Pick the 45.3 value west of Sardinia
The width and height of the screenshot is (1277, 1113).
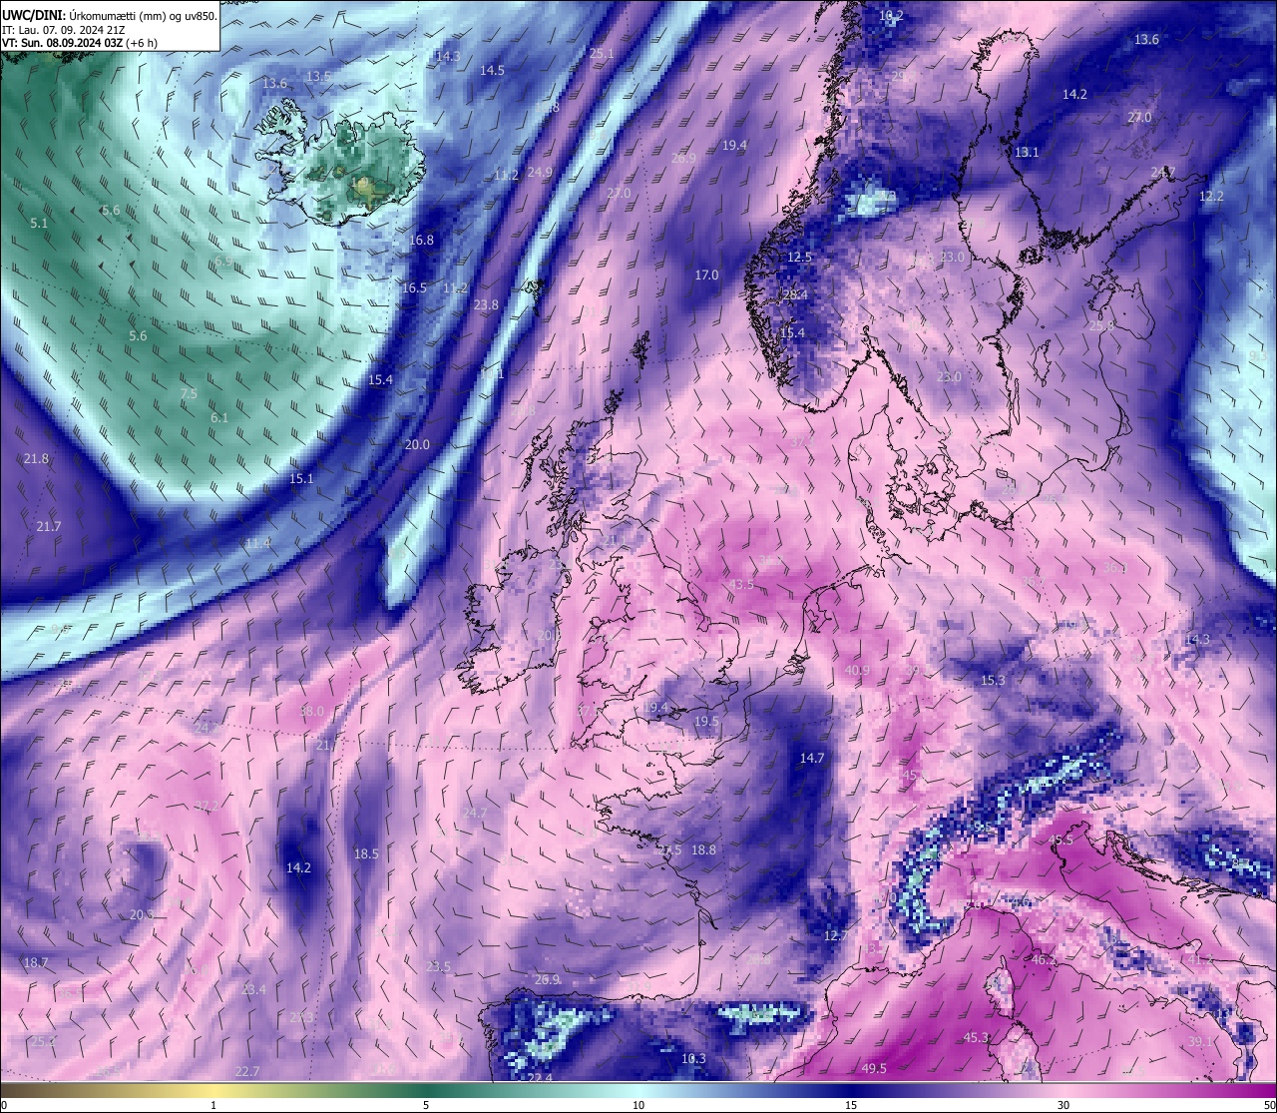point(976,1037)
